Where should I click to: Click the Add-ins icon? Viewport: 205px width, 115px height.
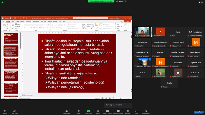pyautogui.click(x=126, y=25)
